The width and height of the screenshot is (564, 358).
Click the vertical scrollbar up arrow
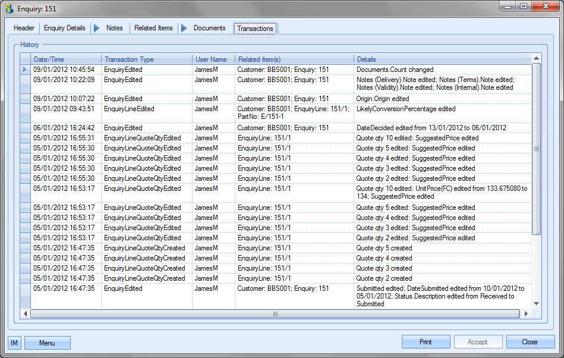click(536, 59)
